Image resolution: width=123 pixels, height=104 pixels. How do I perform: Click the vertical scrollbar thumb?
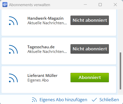pos(120,71)
